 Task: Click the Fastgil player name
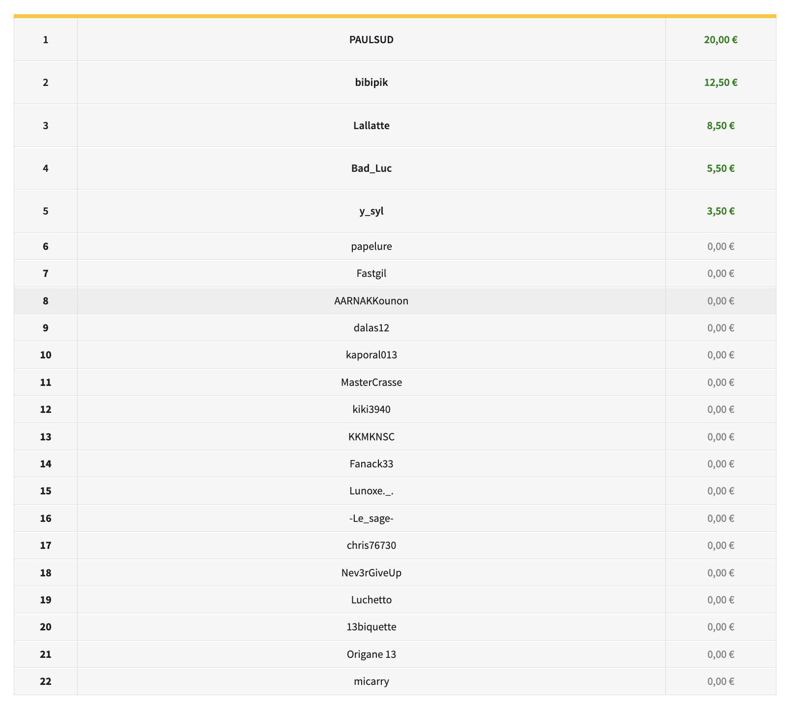[371, 273]
